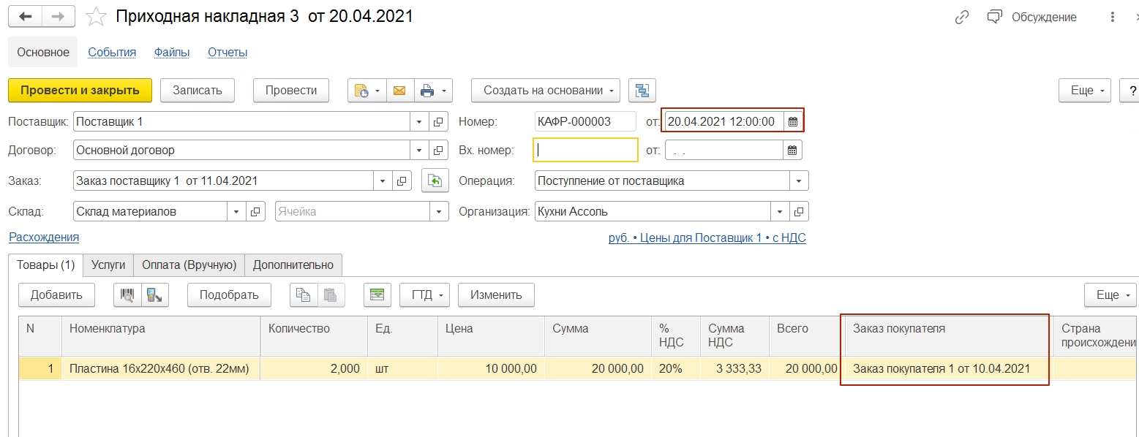Add document to favorites with star
The height and width of the screenshot is (437, 1139).
click(97, 17)
